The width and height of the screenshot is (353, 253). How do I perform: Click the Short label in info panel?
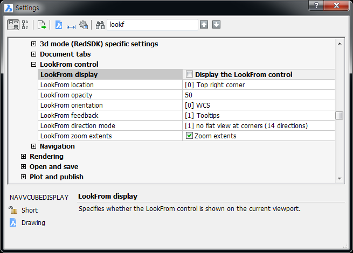pyautogui.click(x=30, y=210)
